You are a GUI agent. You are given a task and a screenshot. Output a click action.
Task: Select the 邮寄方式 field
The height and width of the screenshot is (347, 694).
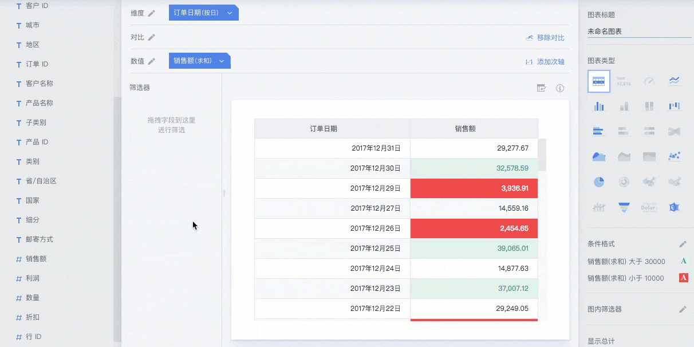click(x=40, y=239)
